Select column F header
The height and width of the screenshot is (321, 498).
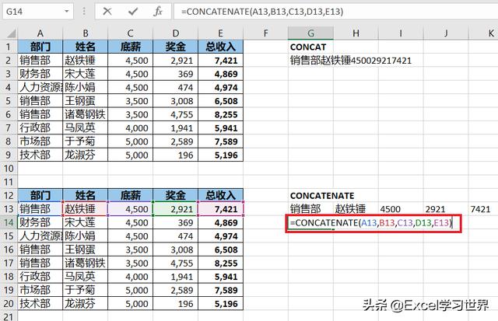tap(265, 33)
